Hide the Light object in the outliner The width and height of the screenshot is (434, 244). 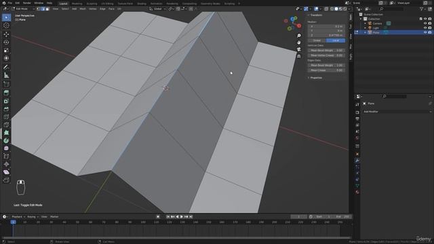coord(425,28)
